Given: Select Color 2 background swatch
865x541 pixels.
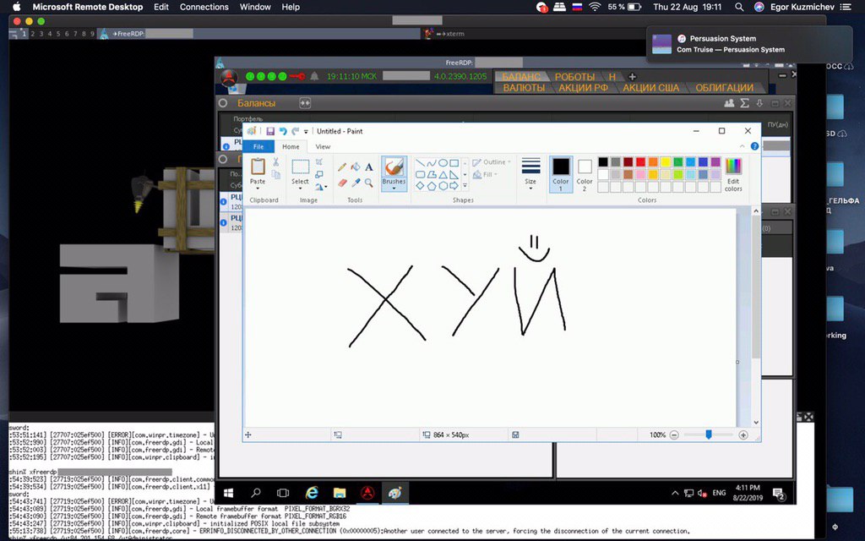Looking at the screenshot, I should [585, 174].
